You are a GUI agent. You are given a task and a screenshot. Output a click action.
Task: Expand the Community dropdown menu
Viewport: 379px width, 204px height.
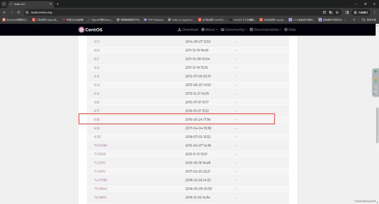233,29
